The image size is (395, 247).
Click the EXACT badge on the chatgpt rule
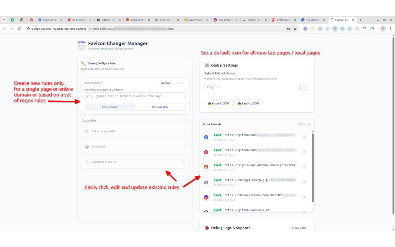(x=218, y=180)
